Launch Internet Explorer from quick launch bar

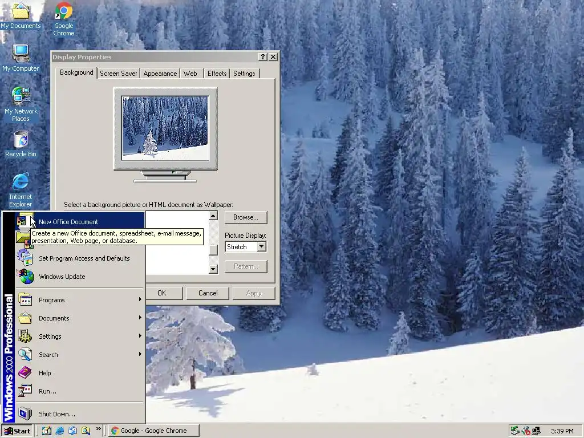coord(59,431)
